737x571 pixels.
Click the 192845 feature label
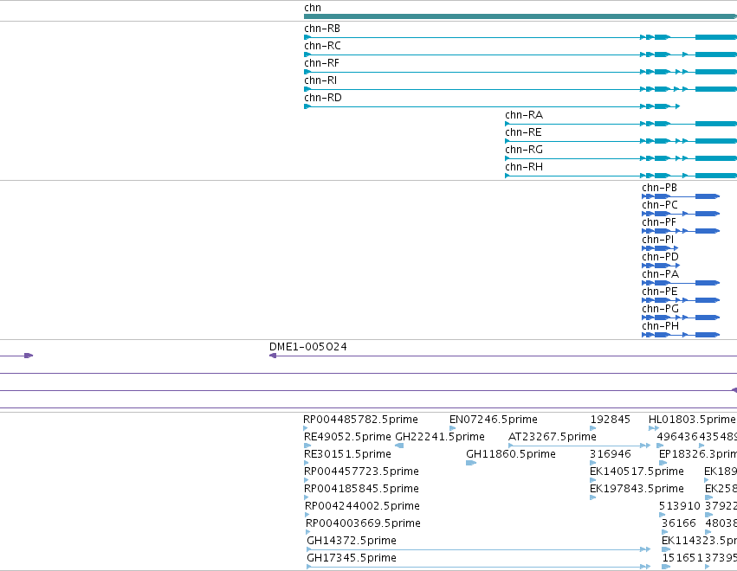pyautogui.click(x=610, y=420)
